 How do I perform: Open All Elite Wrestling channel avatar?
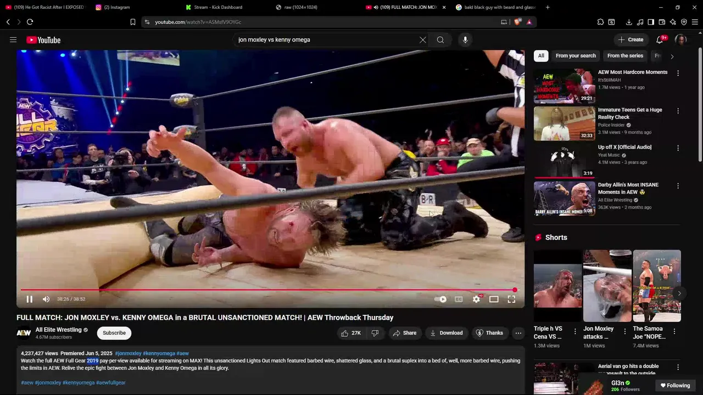[24, 333]
